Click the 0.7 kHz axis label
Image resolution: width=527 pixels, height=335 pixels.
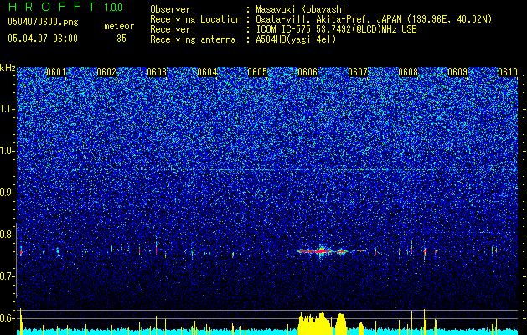tap(8, 276)
